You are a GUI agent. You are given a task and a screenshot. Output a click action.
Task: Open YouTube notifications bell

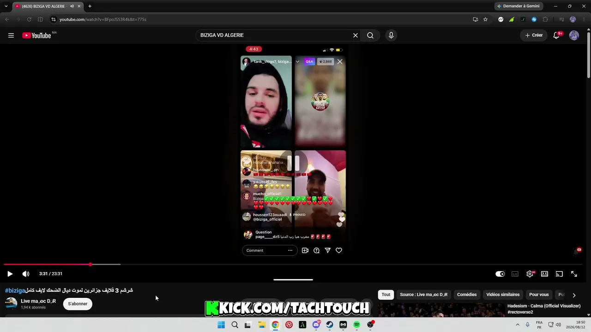pyautogui.click(x=557, y=36)
